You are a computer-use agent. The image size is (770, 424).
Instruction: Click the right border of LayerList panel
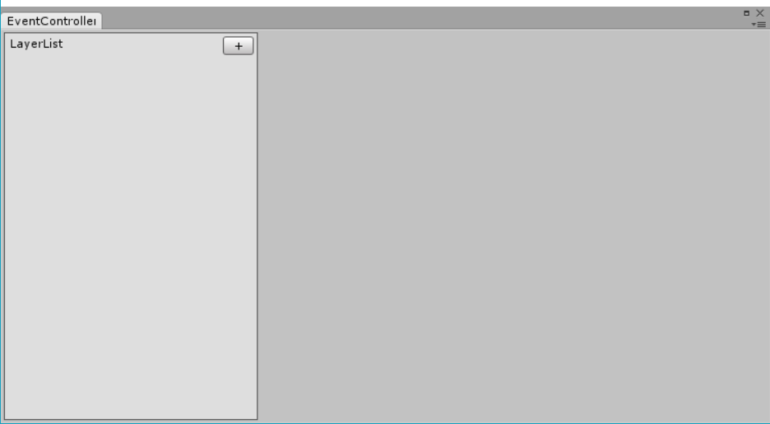point(257,226)
